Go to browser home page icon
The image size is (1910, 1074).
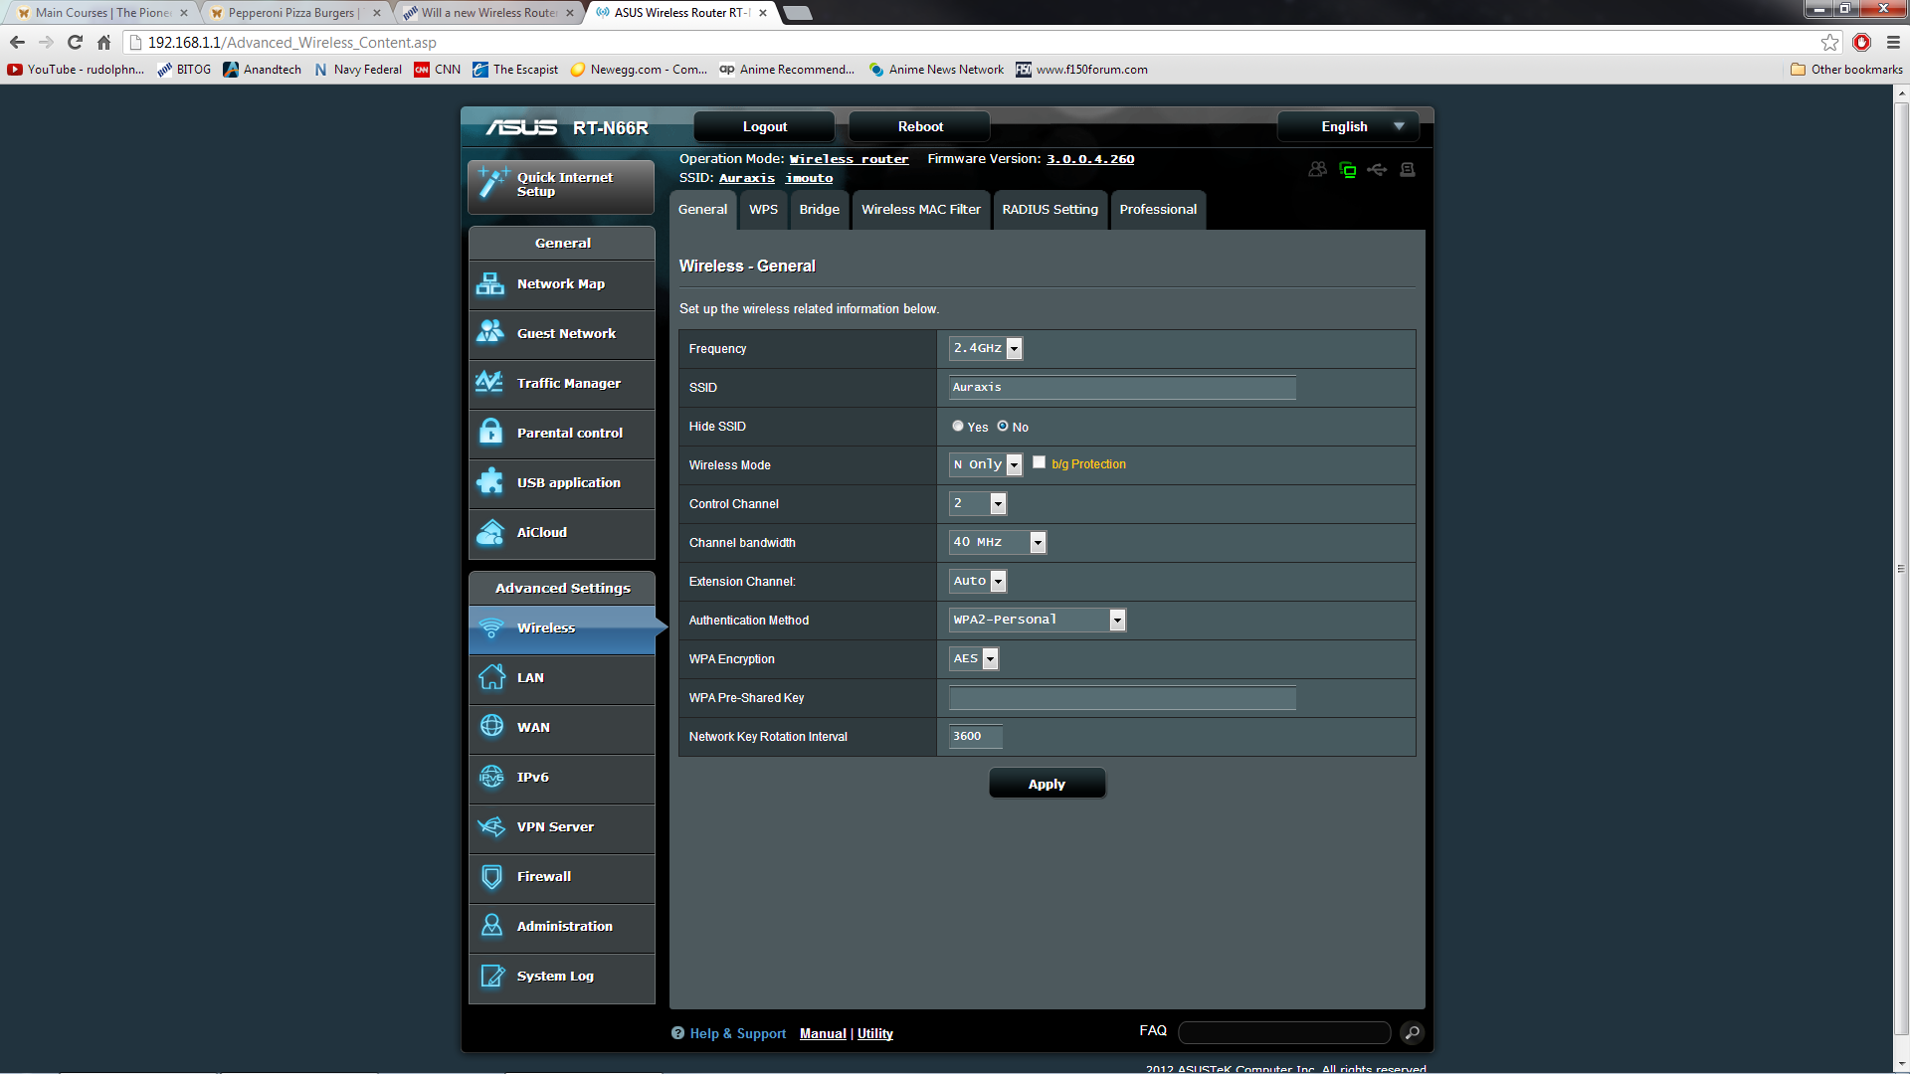(103, 42)
